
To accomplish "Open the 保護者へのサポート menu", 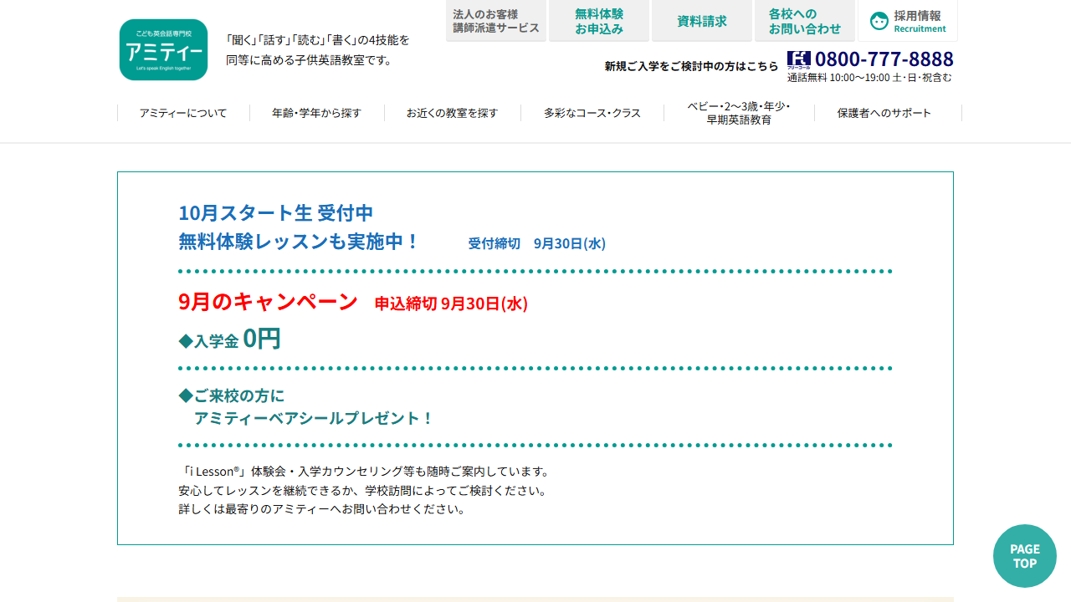I will click(884, 113).
